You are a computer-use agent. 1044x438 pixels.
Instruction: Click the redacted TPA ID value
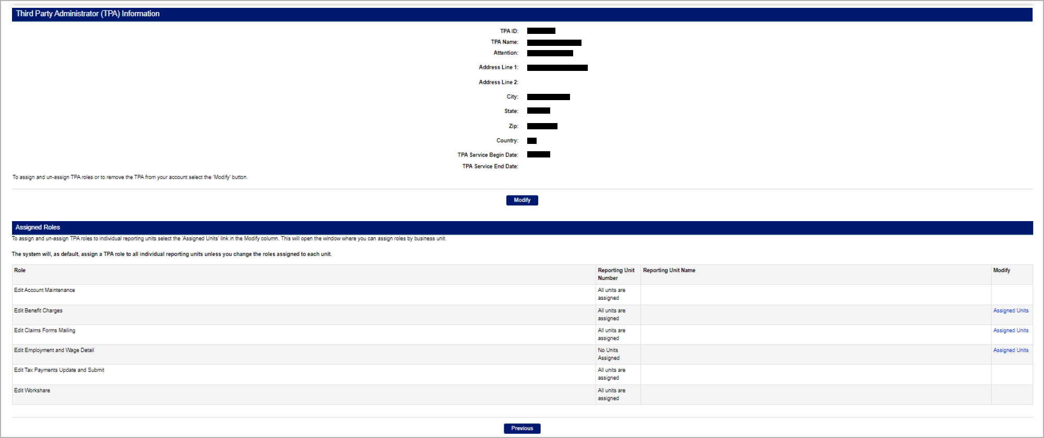point(541,31)
